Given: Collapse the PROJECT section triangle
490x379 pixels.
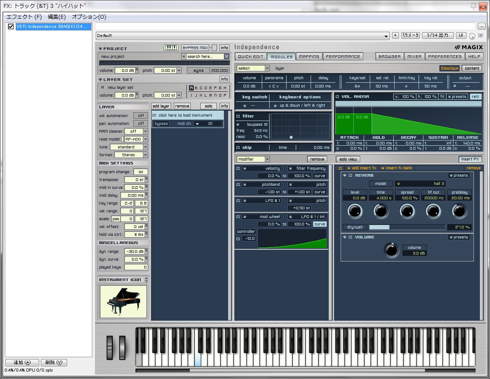Looking at the screenshot, I should (100, 49).
